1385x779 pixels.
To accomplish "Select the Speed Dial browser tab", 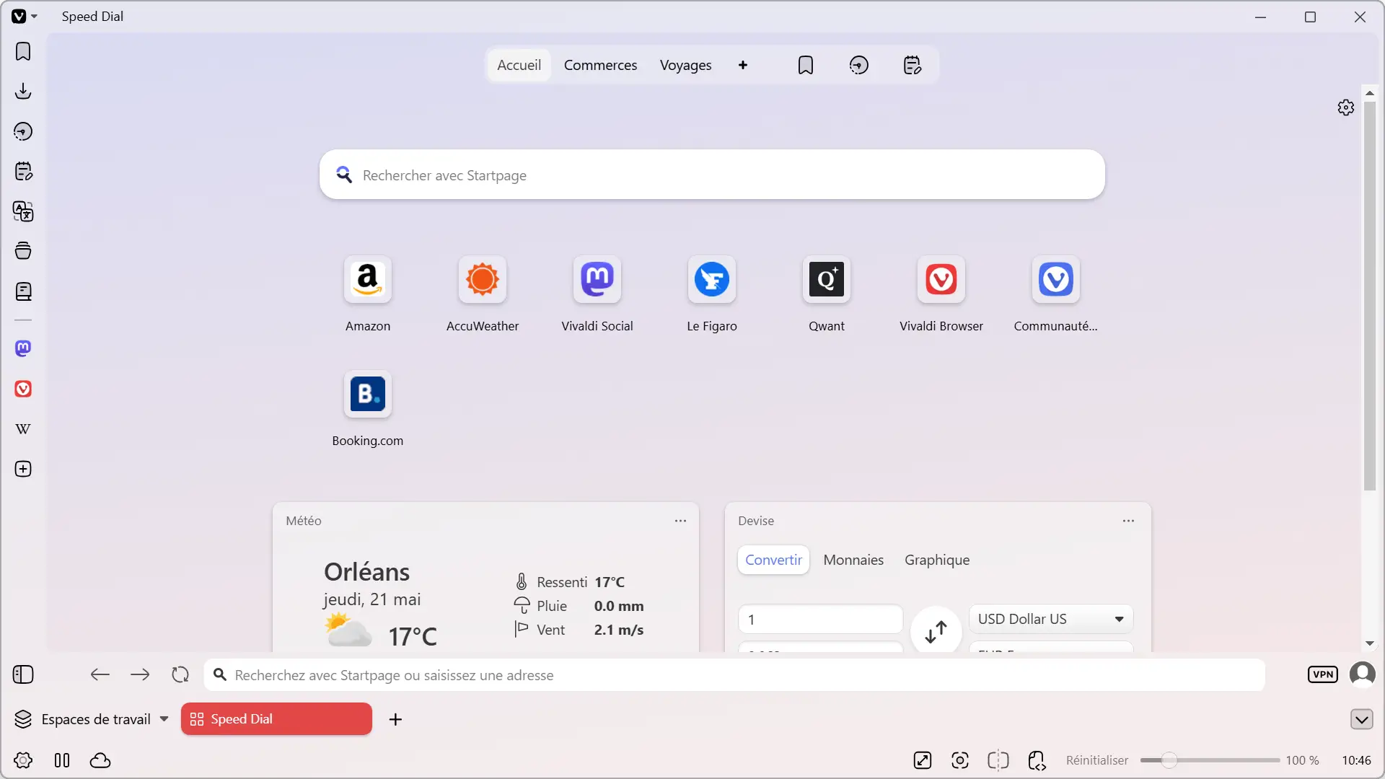I will pos(276,719).
